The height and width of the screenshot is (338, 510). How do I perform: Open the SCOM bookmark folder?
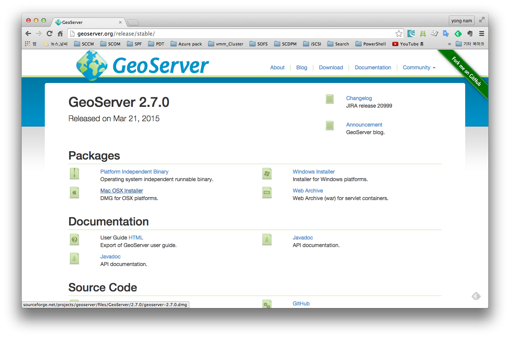pyautogui.click(x=111, y=44)
